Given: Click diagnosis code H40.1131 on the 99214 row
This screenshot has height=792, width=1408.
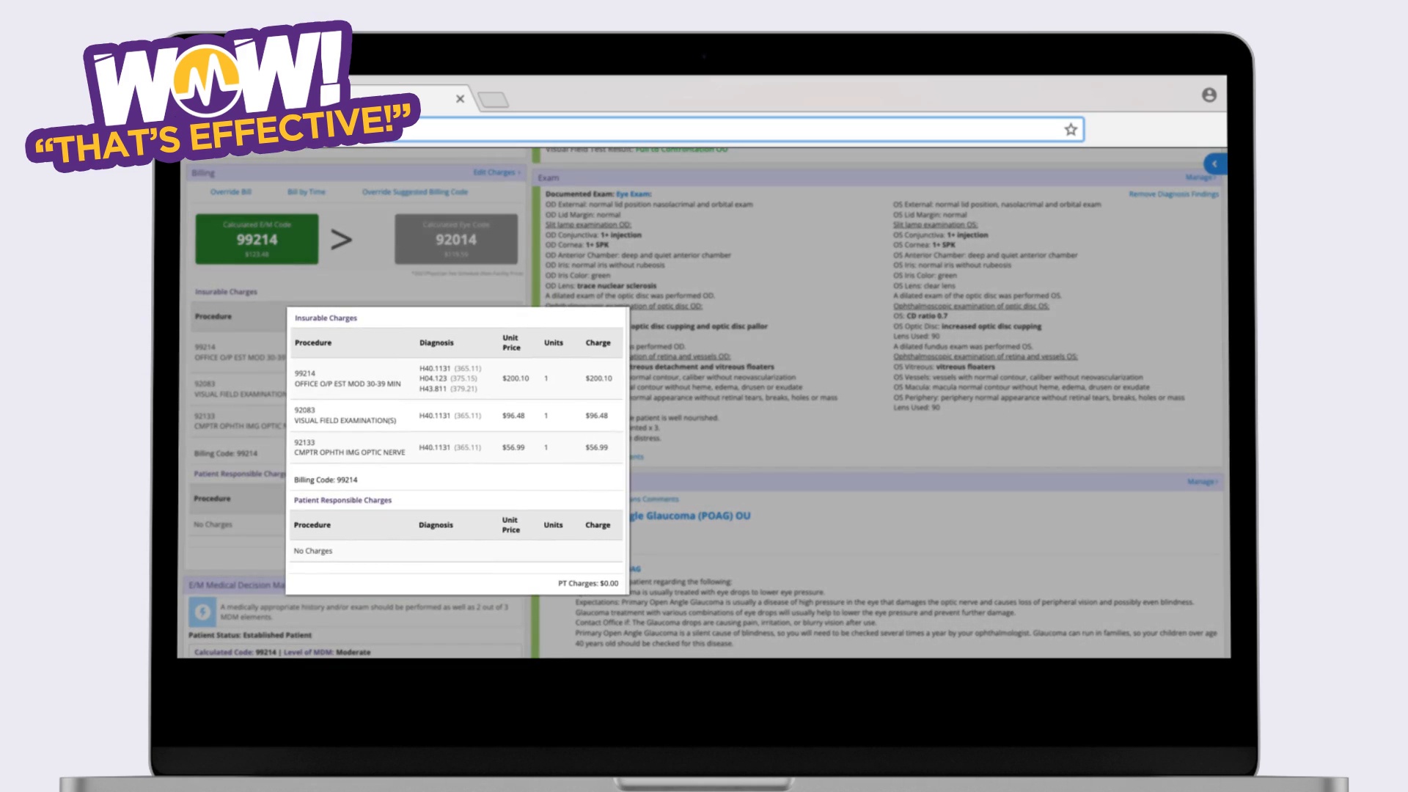Looking at the screenshot, I should coord(435,367).
